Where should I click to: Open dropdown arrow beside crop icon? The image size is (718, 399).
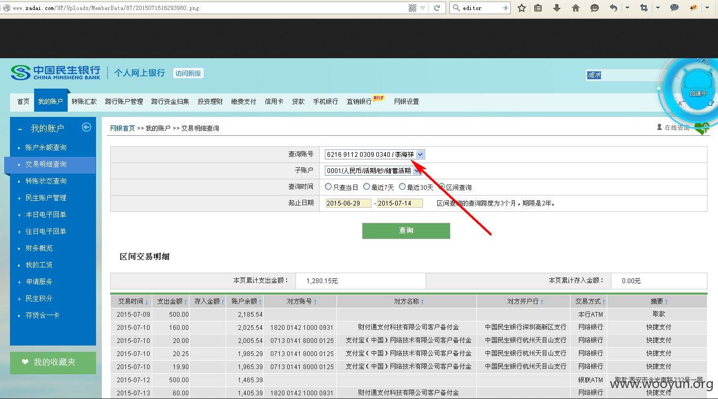658,8
